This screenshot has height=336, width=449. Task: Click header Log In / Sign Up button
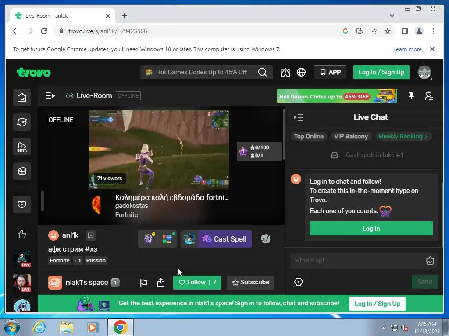pos(381,72)
